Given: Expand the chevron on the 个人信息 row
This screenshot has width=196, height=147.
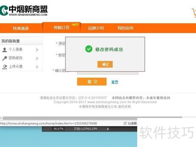Looking at the screenshot, I should pyautogui.click(x=37, y=50).
